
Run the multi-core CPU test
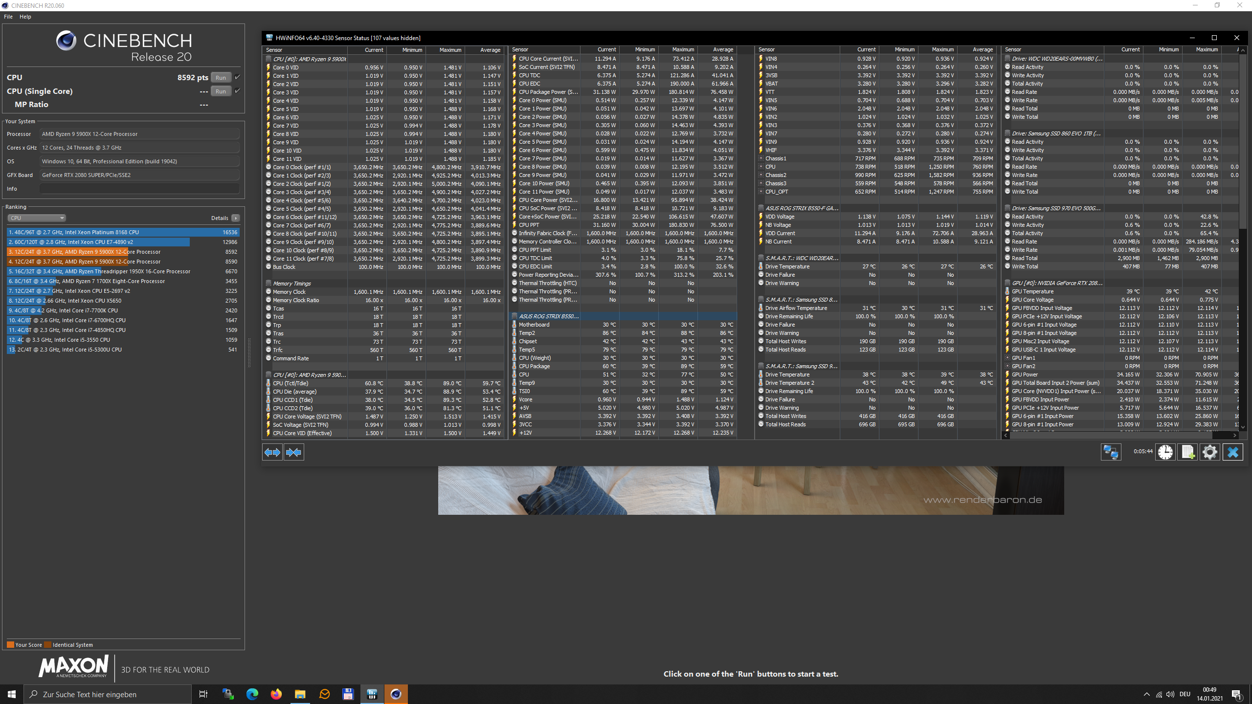(221, 77)
